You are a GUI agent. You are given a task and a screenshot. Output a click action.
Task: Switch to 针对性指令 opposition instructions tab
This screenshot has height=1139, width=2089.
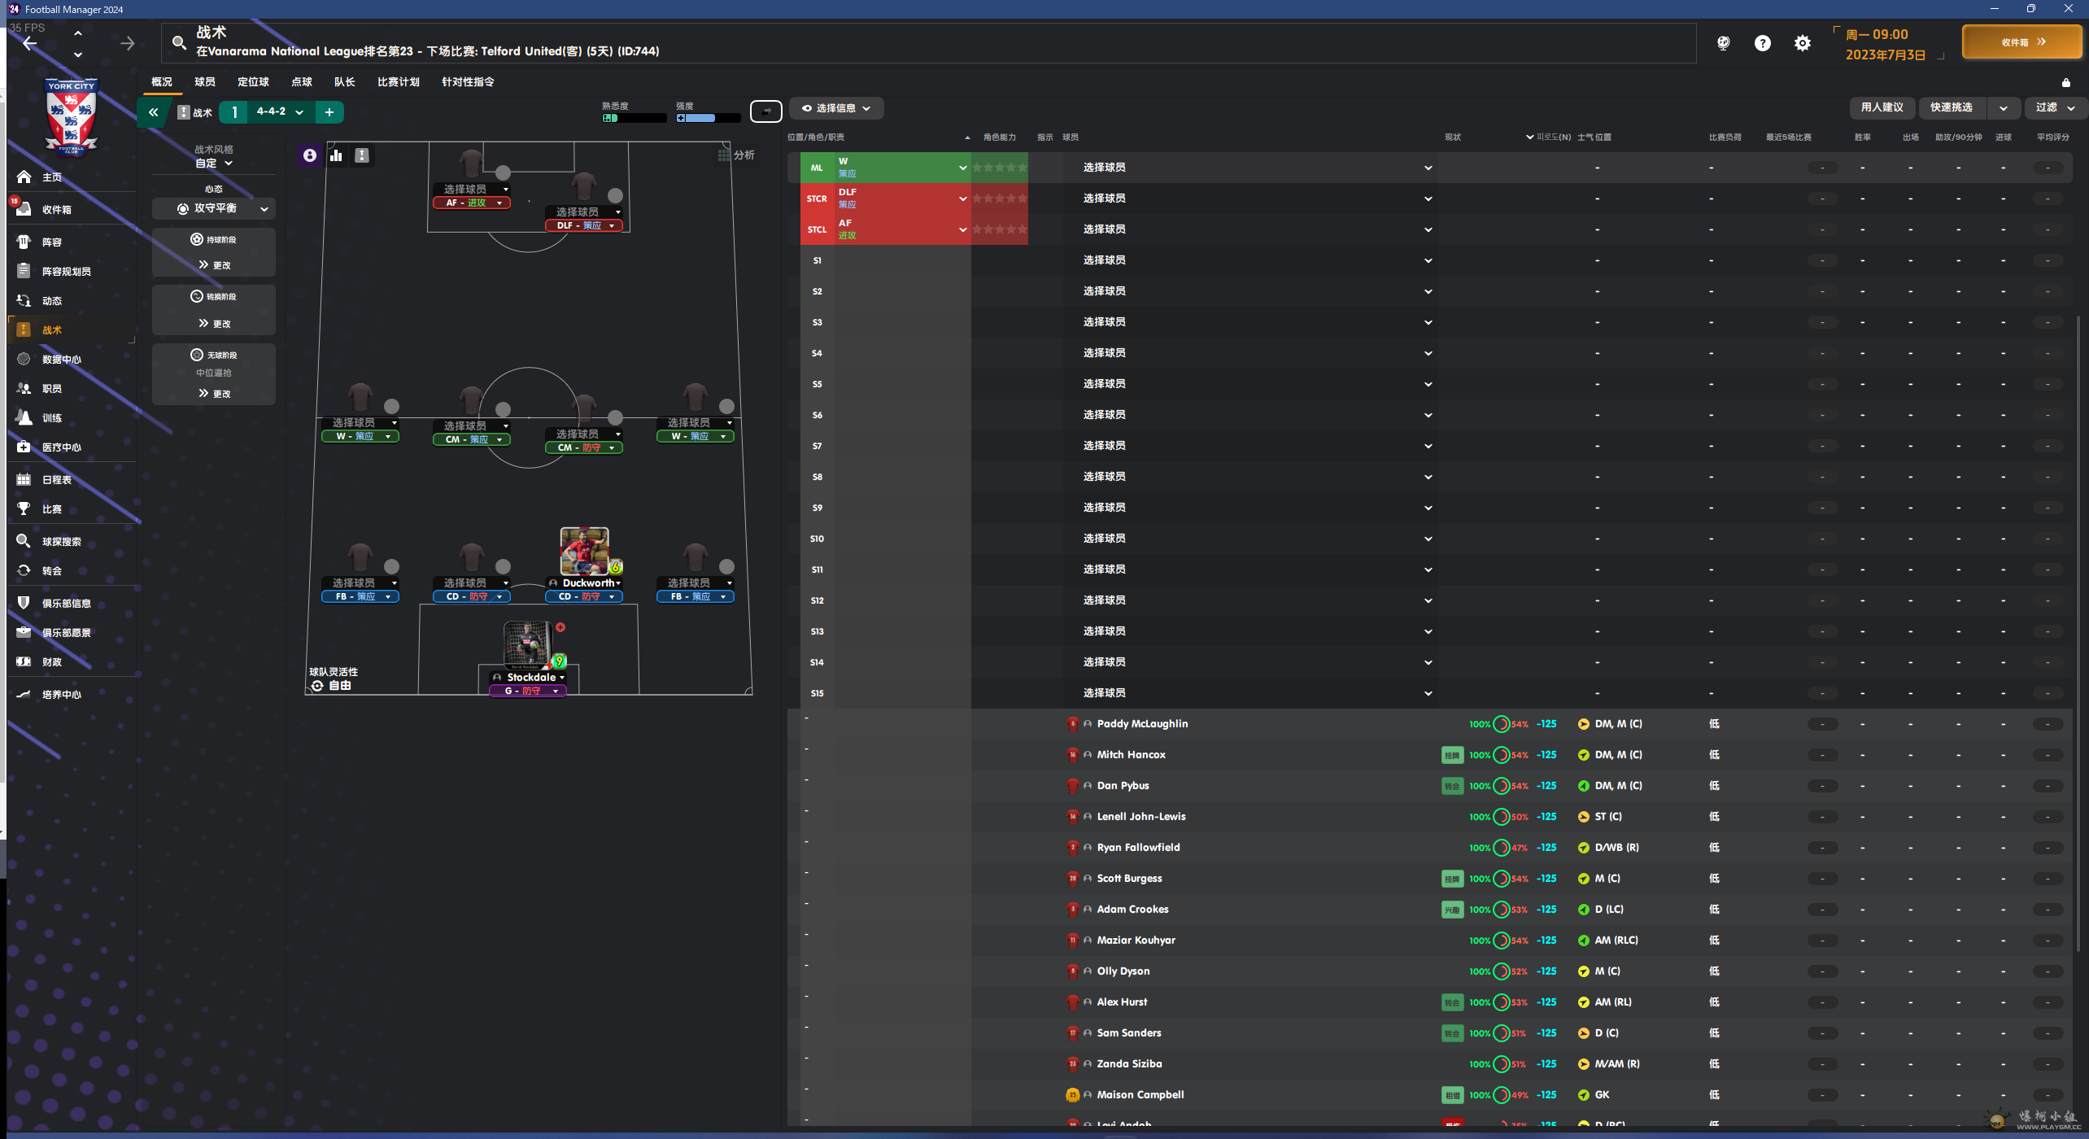point(468,82)
